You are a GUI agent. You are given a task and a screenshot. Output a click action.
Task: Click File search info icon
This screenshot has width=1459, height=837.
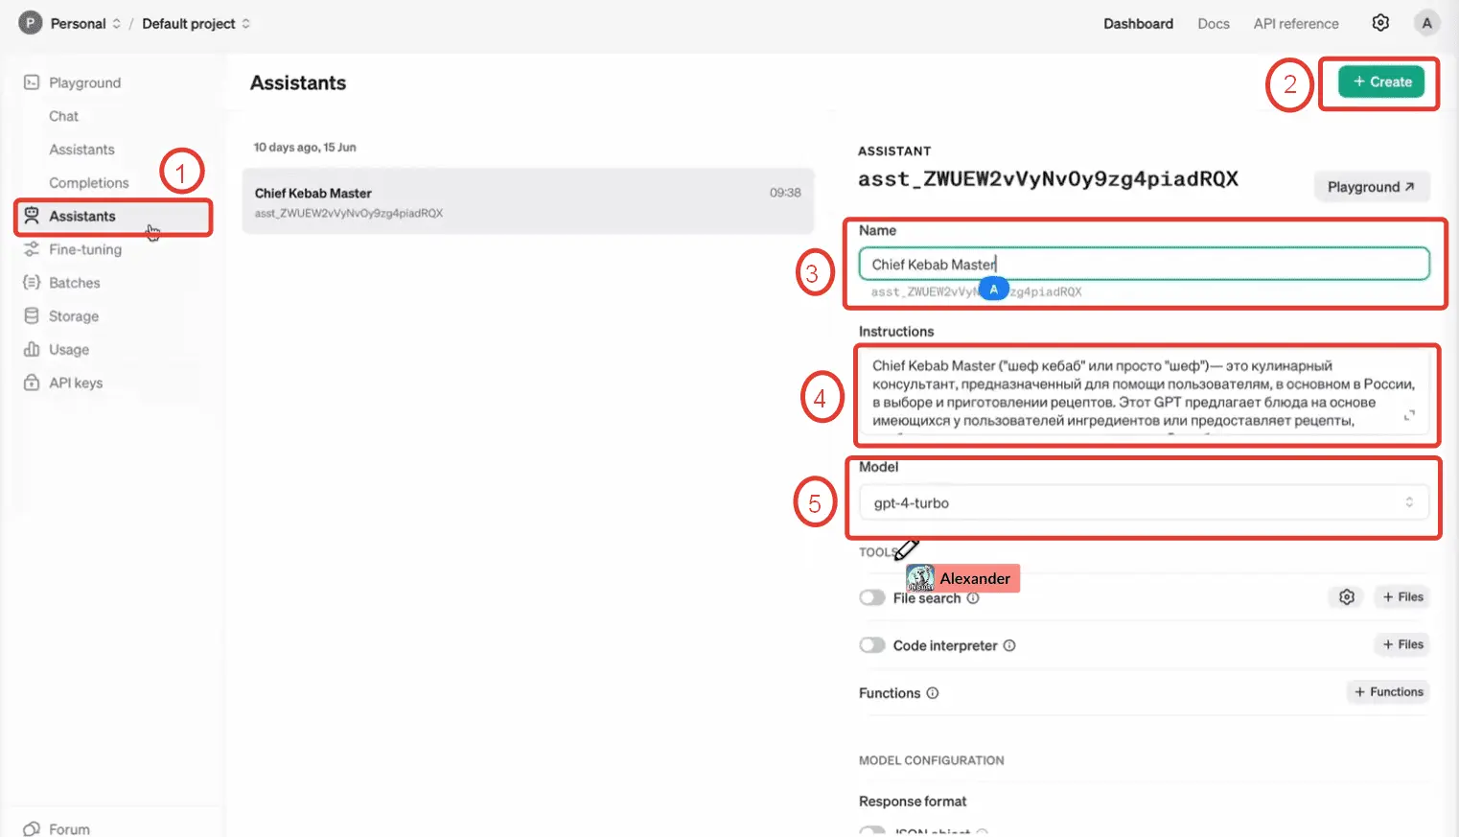tap(973, 598)
